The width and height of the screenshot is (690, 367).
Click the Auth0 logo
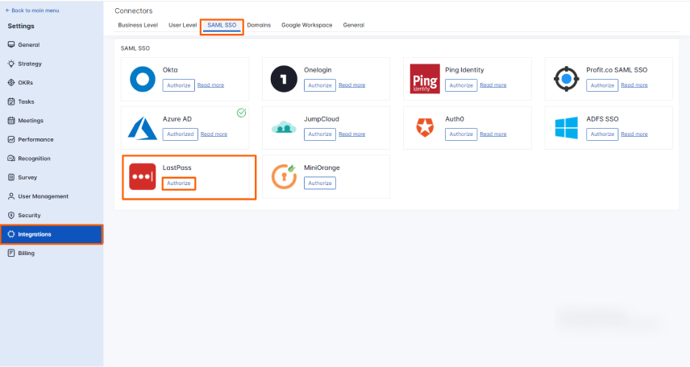[425, 127]
